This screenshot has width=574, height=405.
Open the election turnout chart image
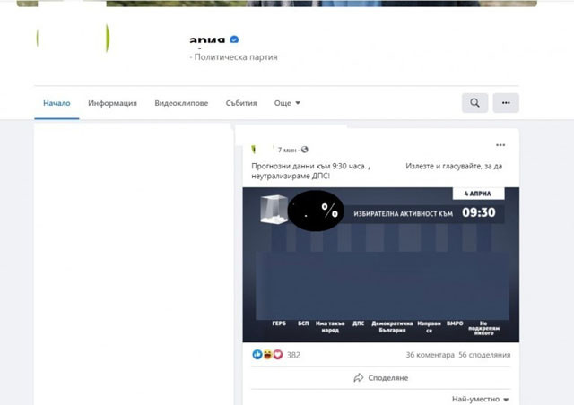pyautogui.click(x=380, y=265)
